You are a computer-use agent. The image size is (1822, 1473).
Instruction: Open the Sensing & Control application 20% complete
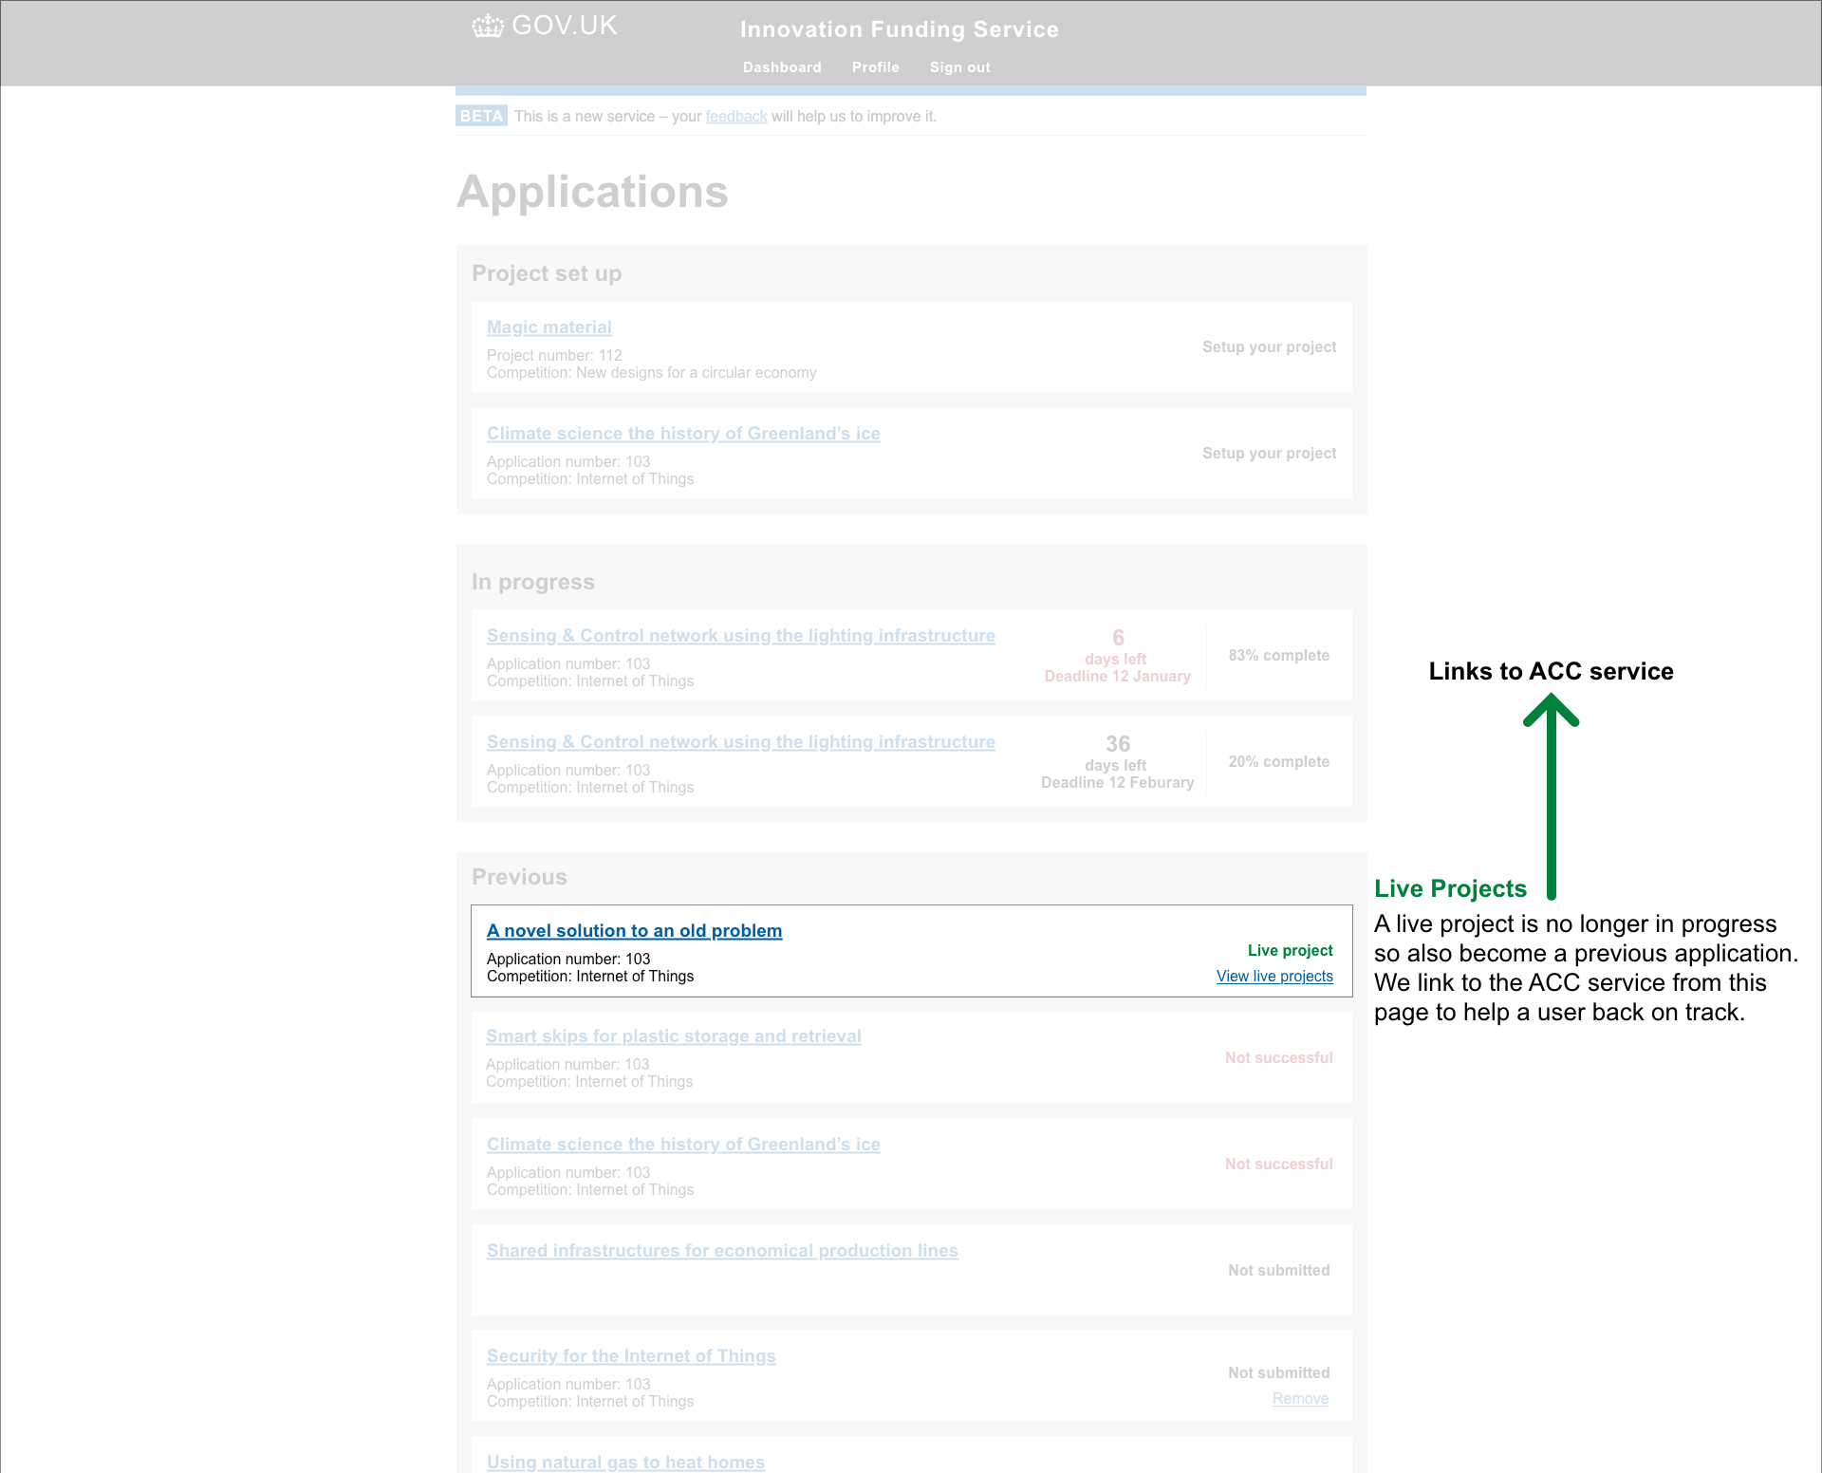740,742
